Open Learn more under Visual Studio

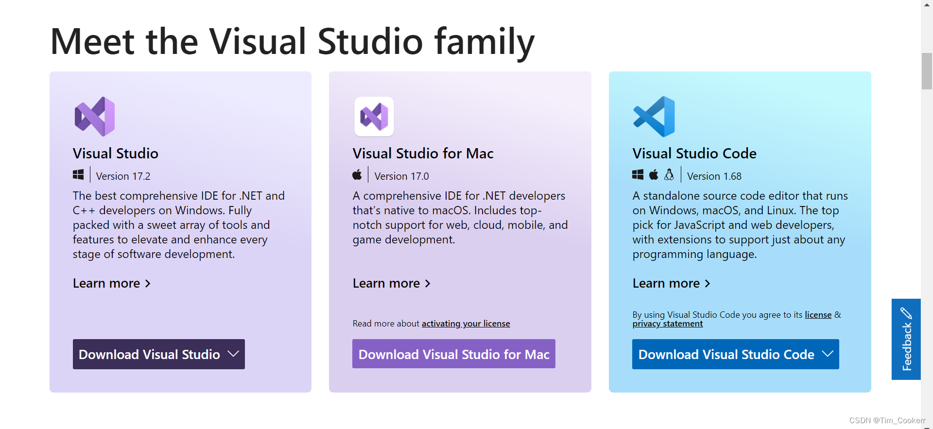click(112, 283)
